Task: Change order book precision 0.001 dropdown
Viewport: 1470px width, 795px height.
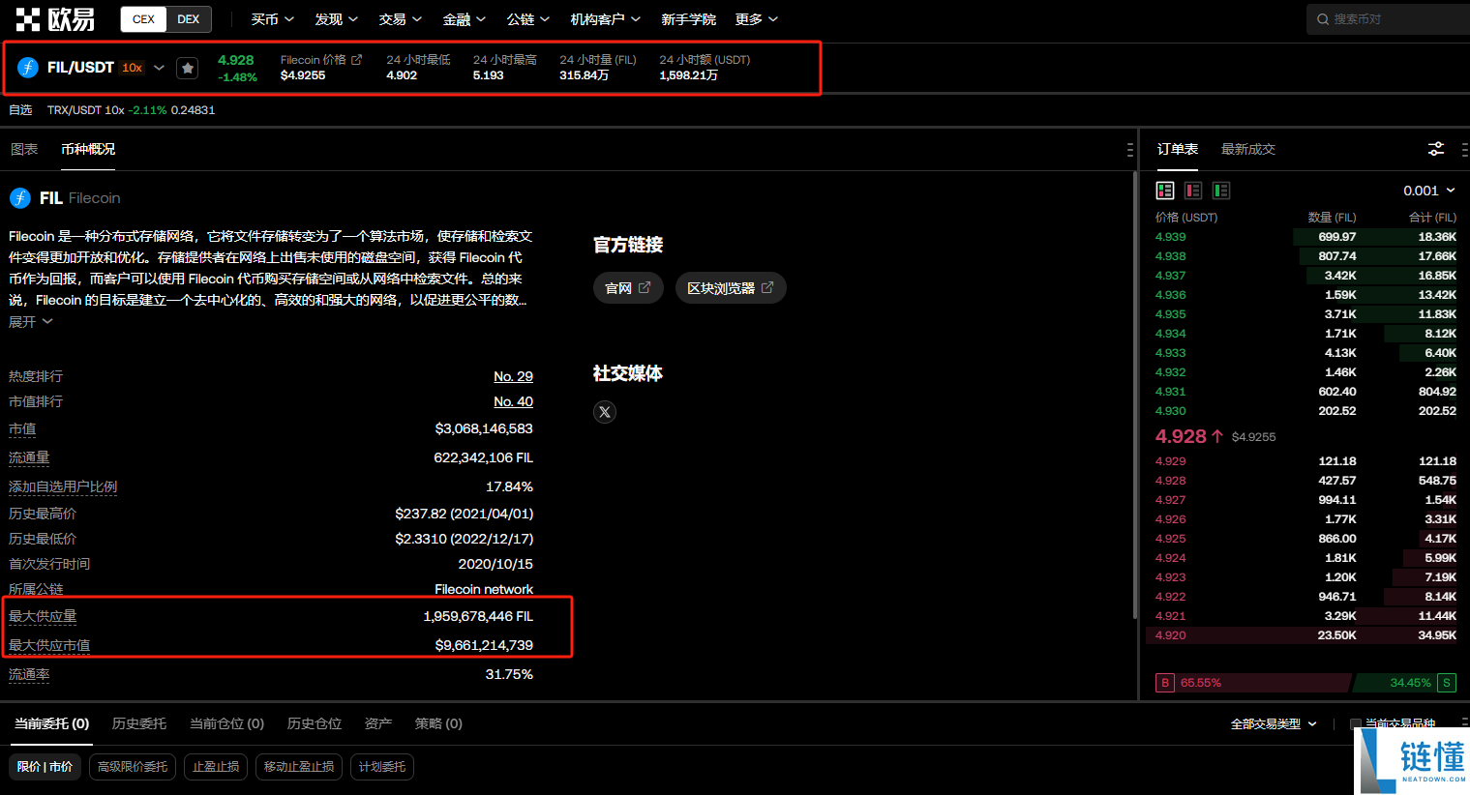Action: [x=1429, y=191]
